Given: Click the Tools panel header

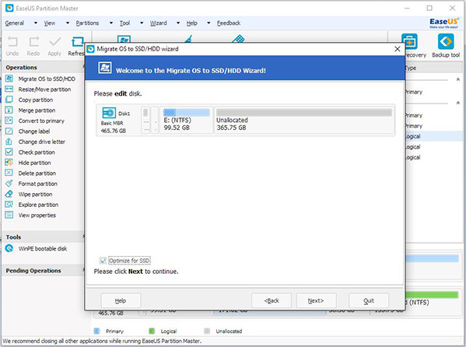Looking at the screenshot, I should (x=44, y=237).
